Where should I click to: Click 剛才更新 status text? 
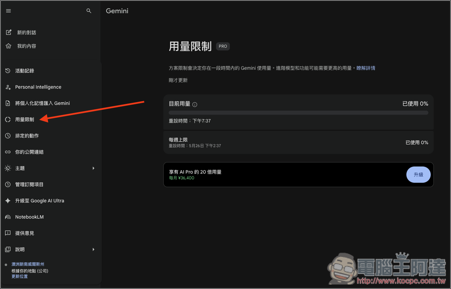click(x=178, y=80)
